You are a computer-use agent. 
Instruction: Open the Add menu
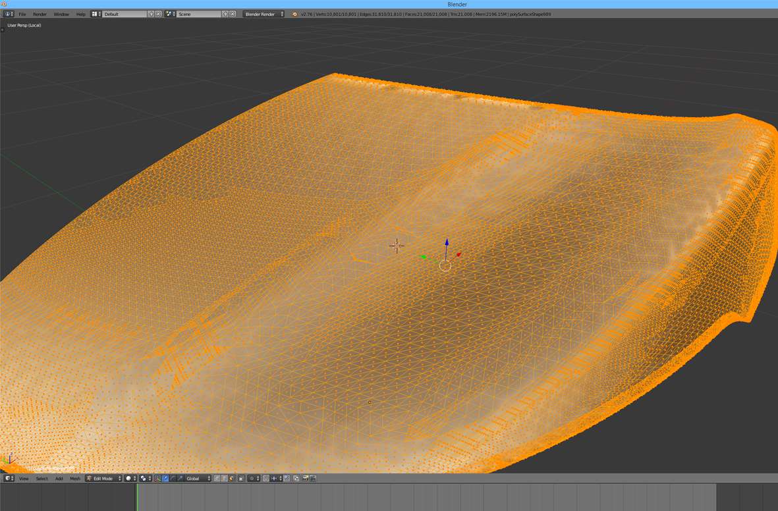coord(59,478)
